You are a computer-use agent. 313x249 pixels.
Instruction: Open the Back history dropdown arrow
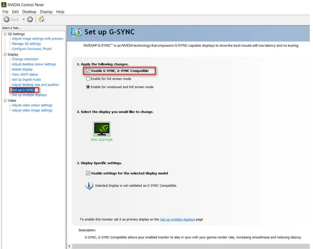click(24, 19)
